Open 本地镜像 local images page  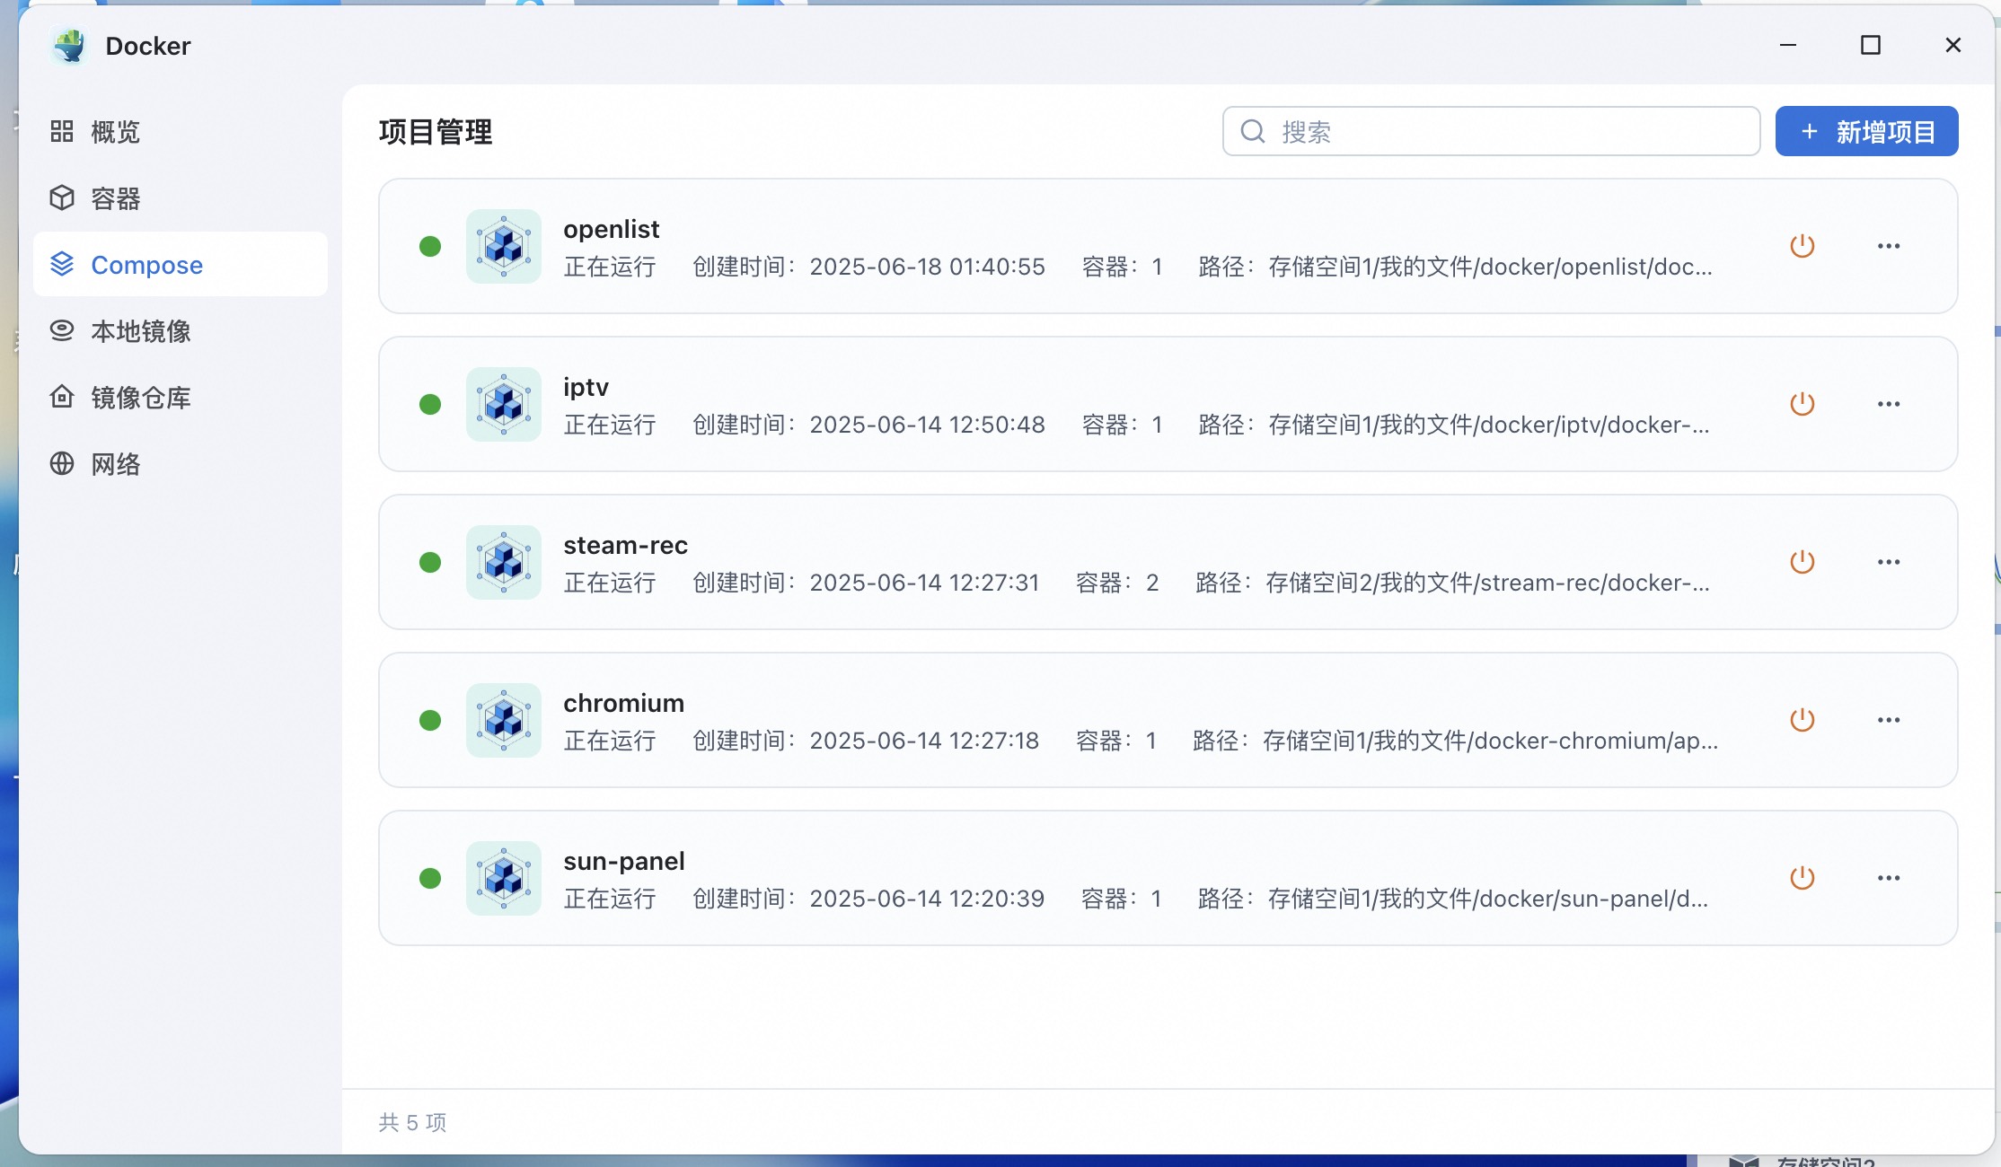tap(140, 331)
